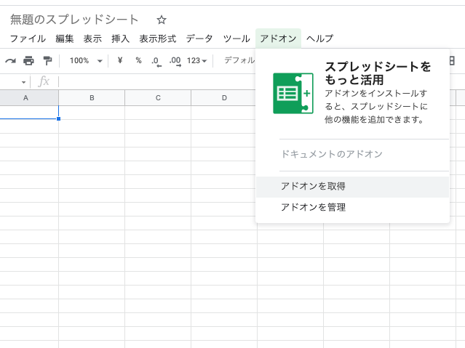Viewport: 465px width, 348px height.
Task: Format as percent
Action: (138, 60)
